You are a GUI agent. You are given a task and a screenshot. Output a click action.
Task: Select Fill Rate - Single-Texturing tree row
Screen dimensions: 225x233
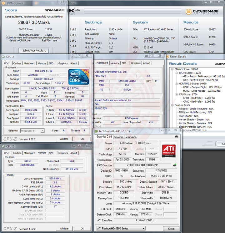point(196,109)
